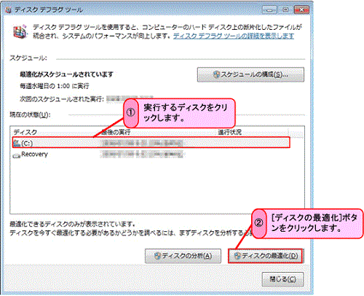Image resolution: width=364 pixels, height=296 pixels.
Task: Select the (C:) disk row
Action: coord(151,143)
